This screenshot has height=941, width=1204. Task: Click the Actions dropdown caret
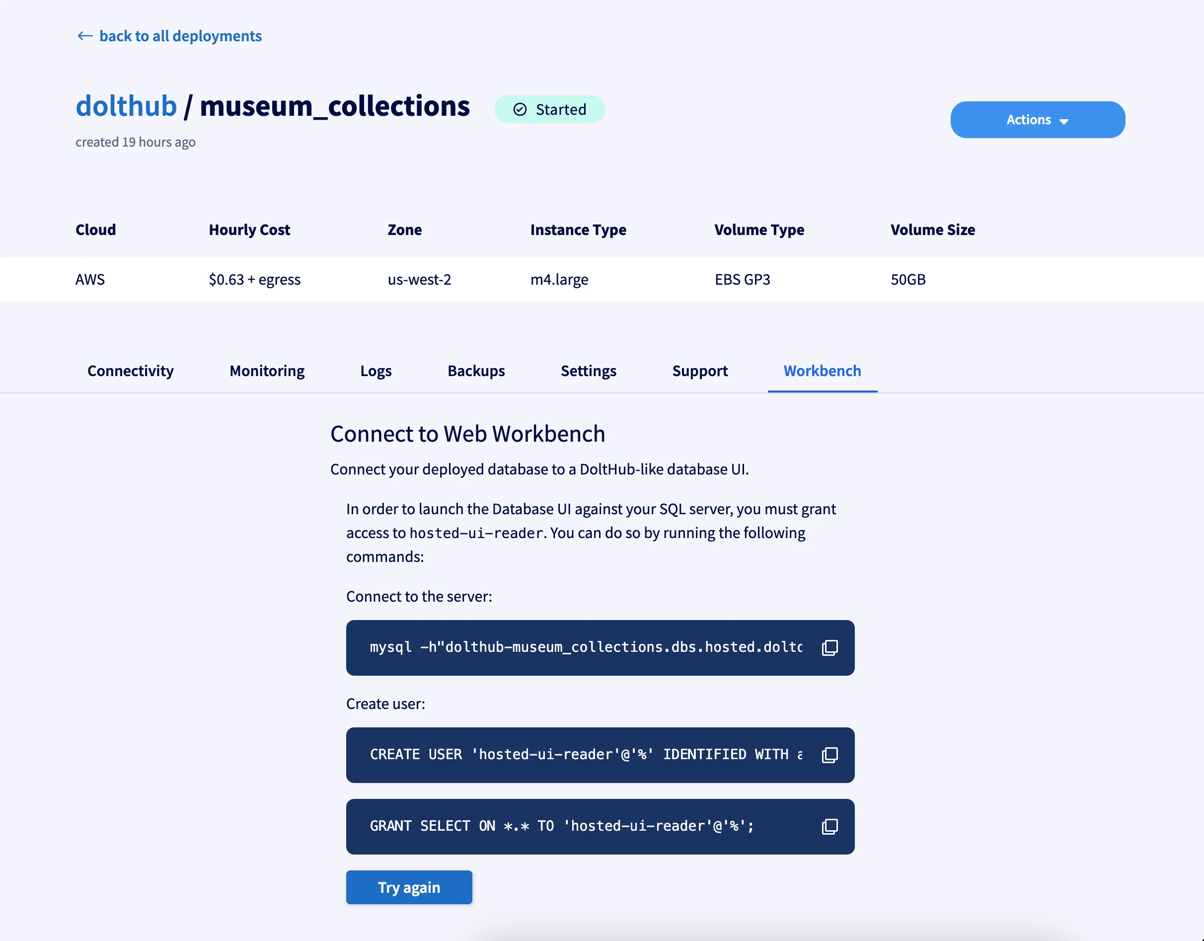tap(1064, 121)
